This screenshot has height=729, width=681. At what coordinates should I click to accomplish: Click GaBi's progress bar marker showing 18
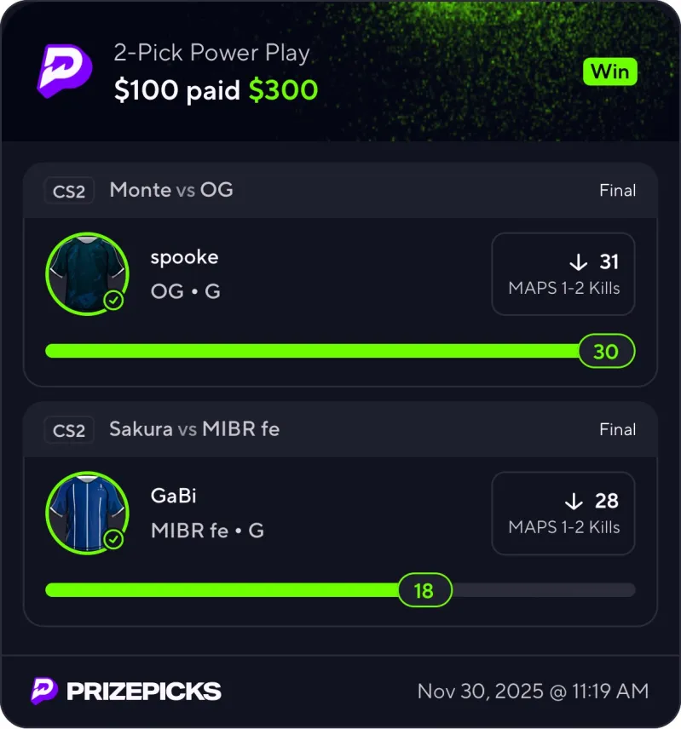[424, 590]
